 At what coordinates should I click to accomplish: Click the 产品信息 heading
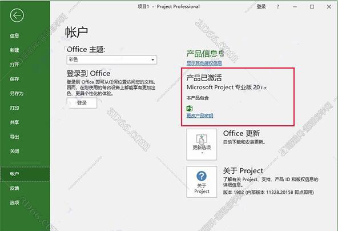(x=202, y=54)
